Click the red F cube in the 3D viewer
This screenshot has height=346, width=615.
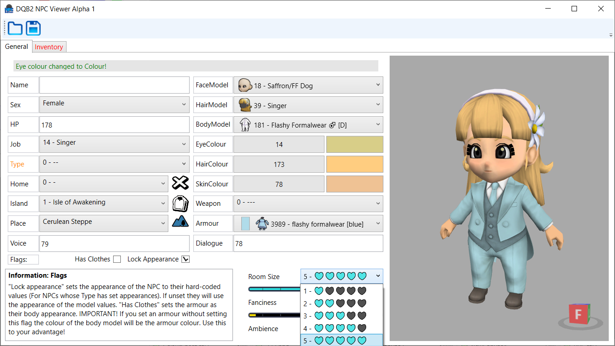point(579,314)
